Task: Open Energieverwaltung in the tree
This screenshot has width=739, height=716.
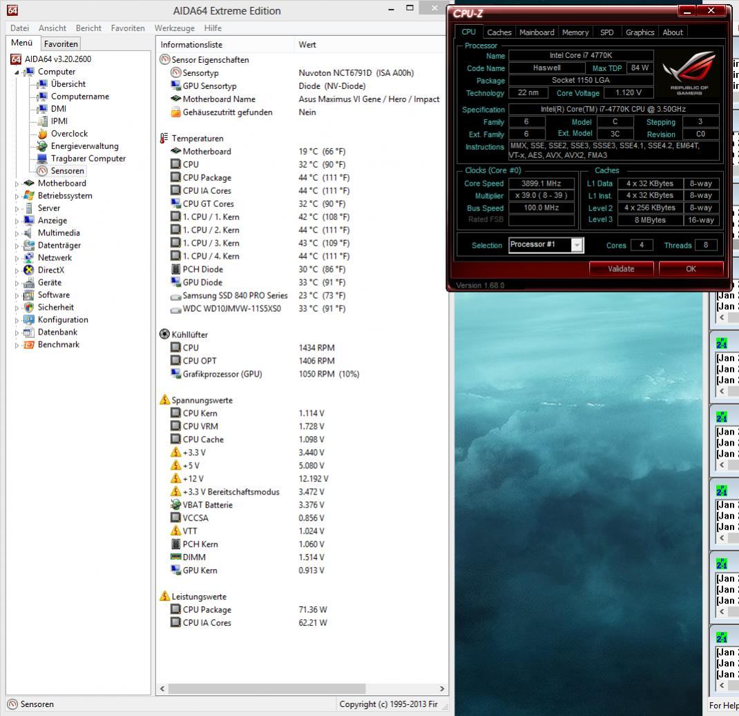Action: pos(85,146)
